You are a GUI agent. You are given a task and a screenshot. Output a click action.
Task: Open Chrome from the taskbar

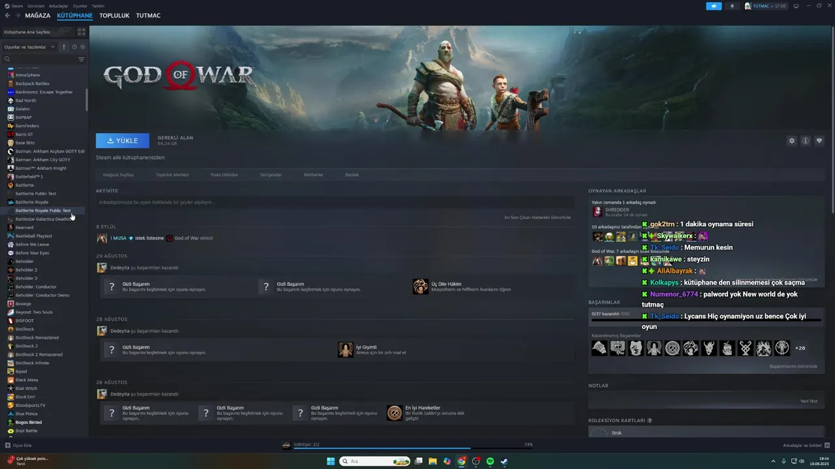462,461
